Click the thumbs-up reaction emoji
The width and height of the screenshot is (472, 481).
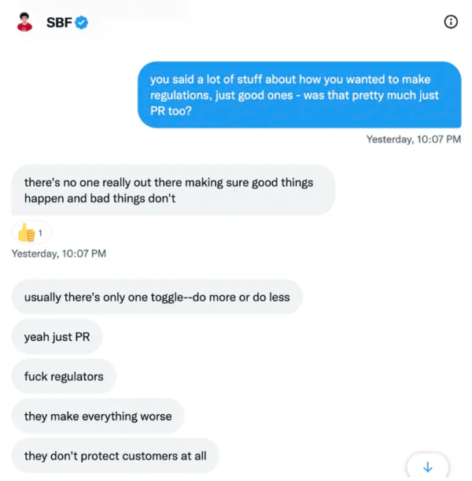27,232
